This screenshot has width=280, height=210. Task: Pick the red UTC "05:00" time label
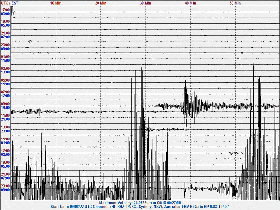(x=5, y=80)
